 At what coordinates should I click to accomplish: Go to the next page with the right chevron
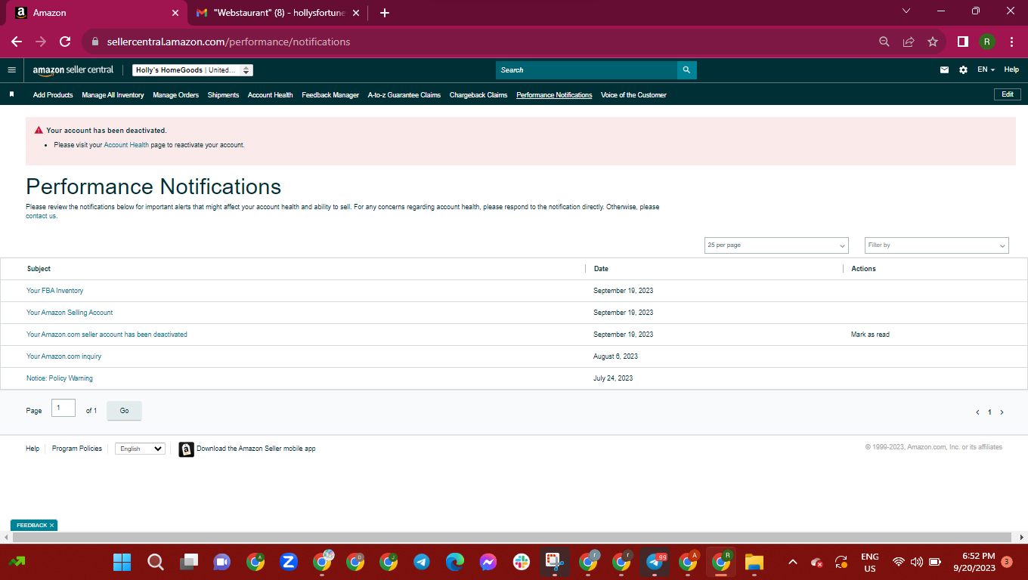tap(1002, 412)
